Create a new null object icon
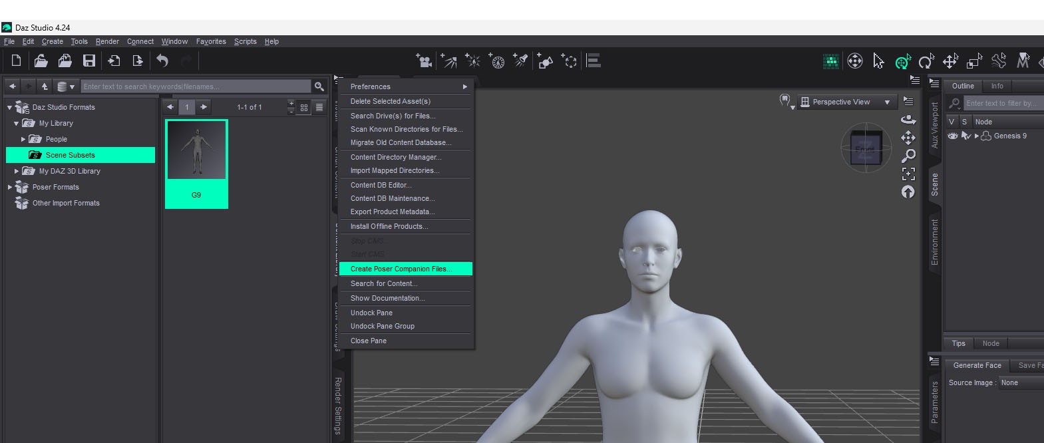 click(x=569, y=61)
